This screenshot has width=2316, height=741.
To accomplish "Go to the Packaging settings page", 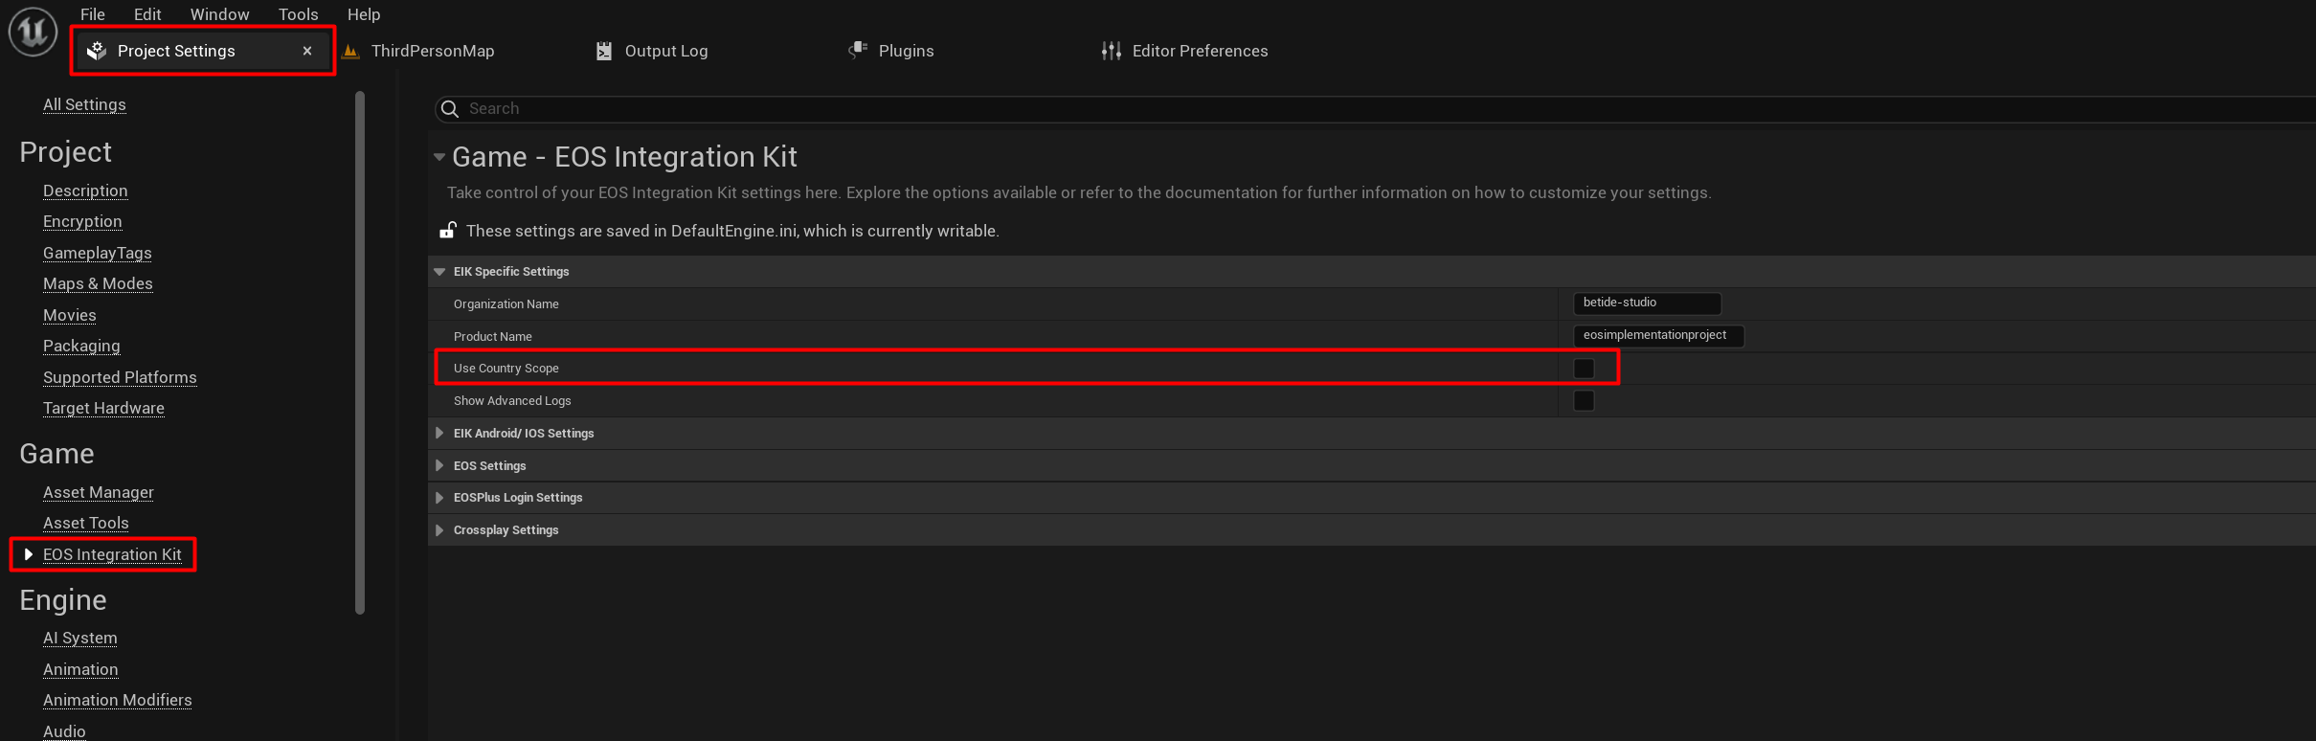I will [x=81, y=346].
